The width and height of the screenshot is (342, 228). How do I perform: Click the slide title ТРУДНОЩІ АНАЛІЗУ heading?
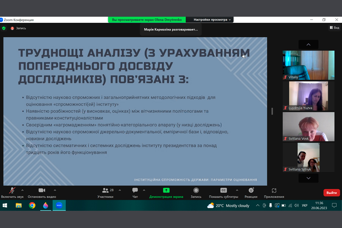[134, 66]
